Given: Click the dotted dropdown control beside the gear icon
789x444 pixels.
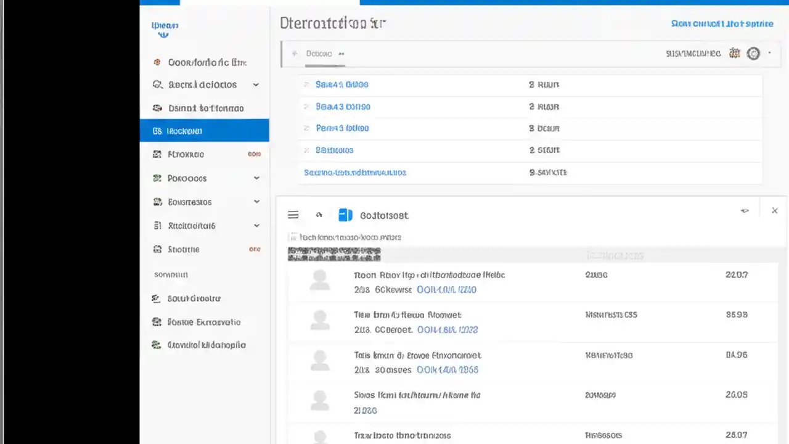Looking at the screenshot, I should pyautogui.click(x=769, y=53).
